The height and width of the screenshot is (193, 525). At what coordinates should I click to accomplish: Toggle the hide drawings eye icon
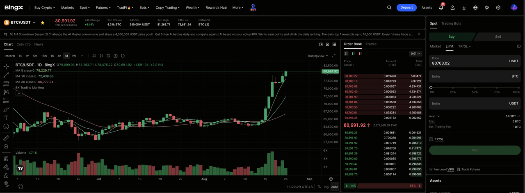pos(6,184)
